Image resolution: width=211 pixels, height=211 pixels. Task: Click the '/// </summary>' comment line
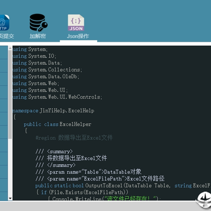(56, 165)
